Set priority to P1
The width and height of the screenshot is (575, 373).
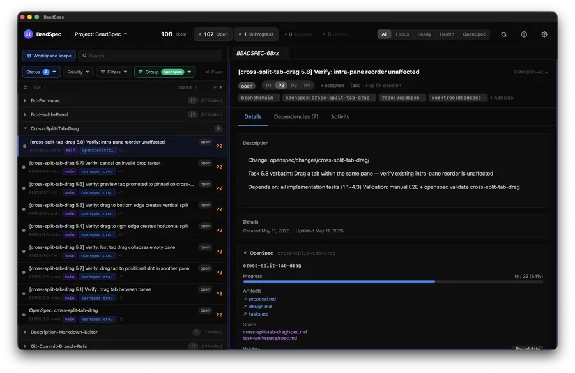[x=269, y=85]
